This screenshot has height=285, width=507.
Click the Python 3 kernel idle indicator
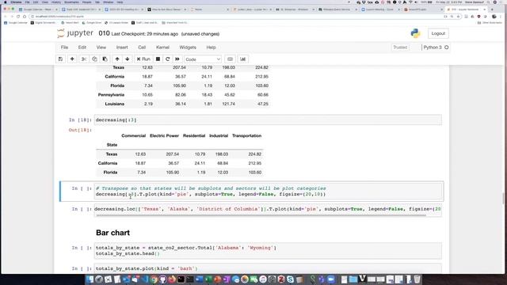tap(446, 47)
